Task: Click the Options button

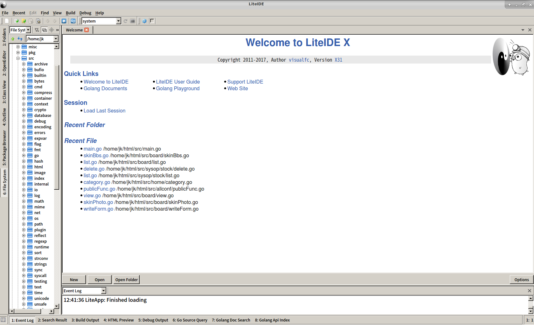Action: 522,280
